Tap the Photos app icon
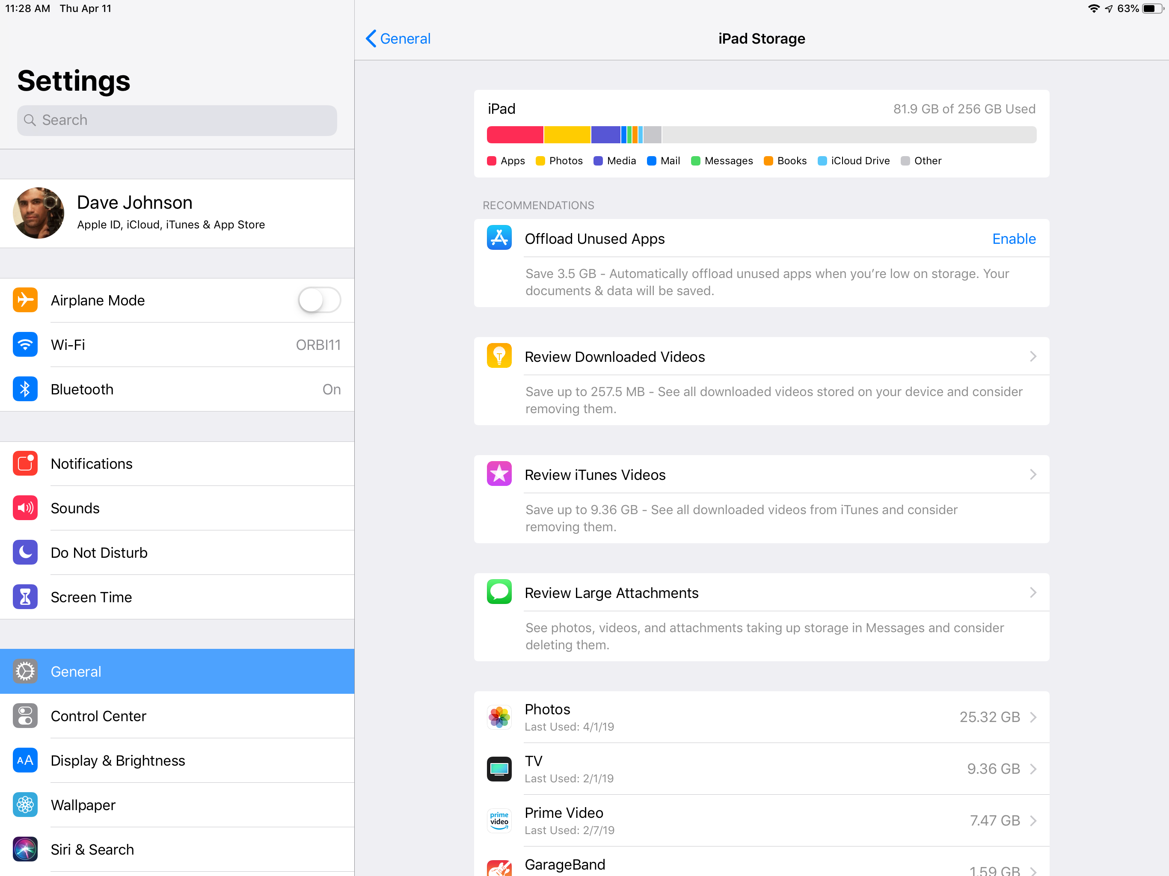Viewport: 1169px width, 876px height. [499, 717]
